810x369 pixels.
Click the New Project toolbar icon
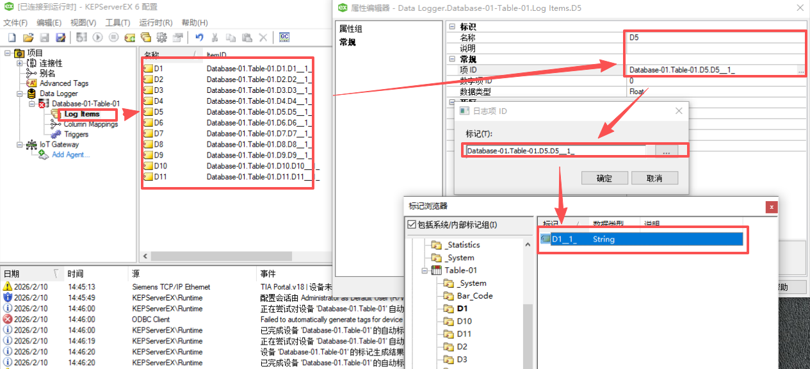tap(12, 38)
